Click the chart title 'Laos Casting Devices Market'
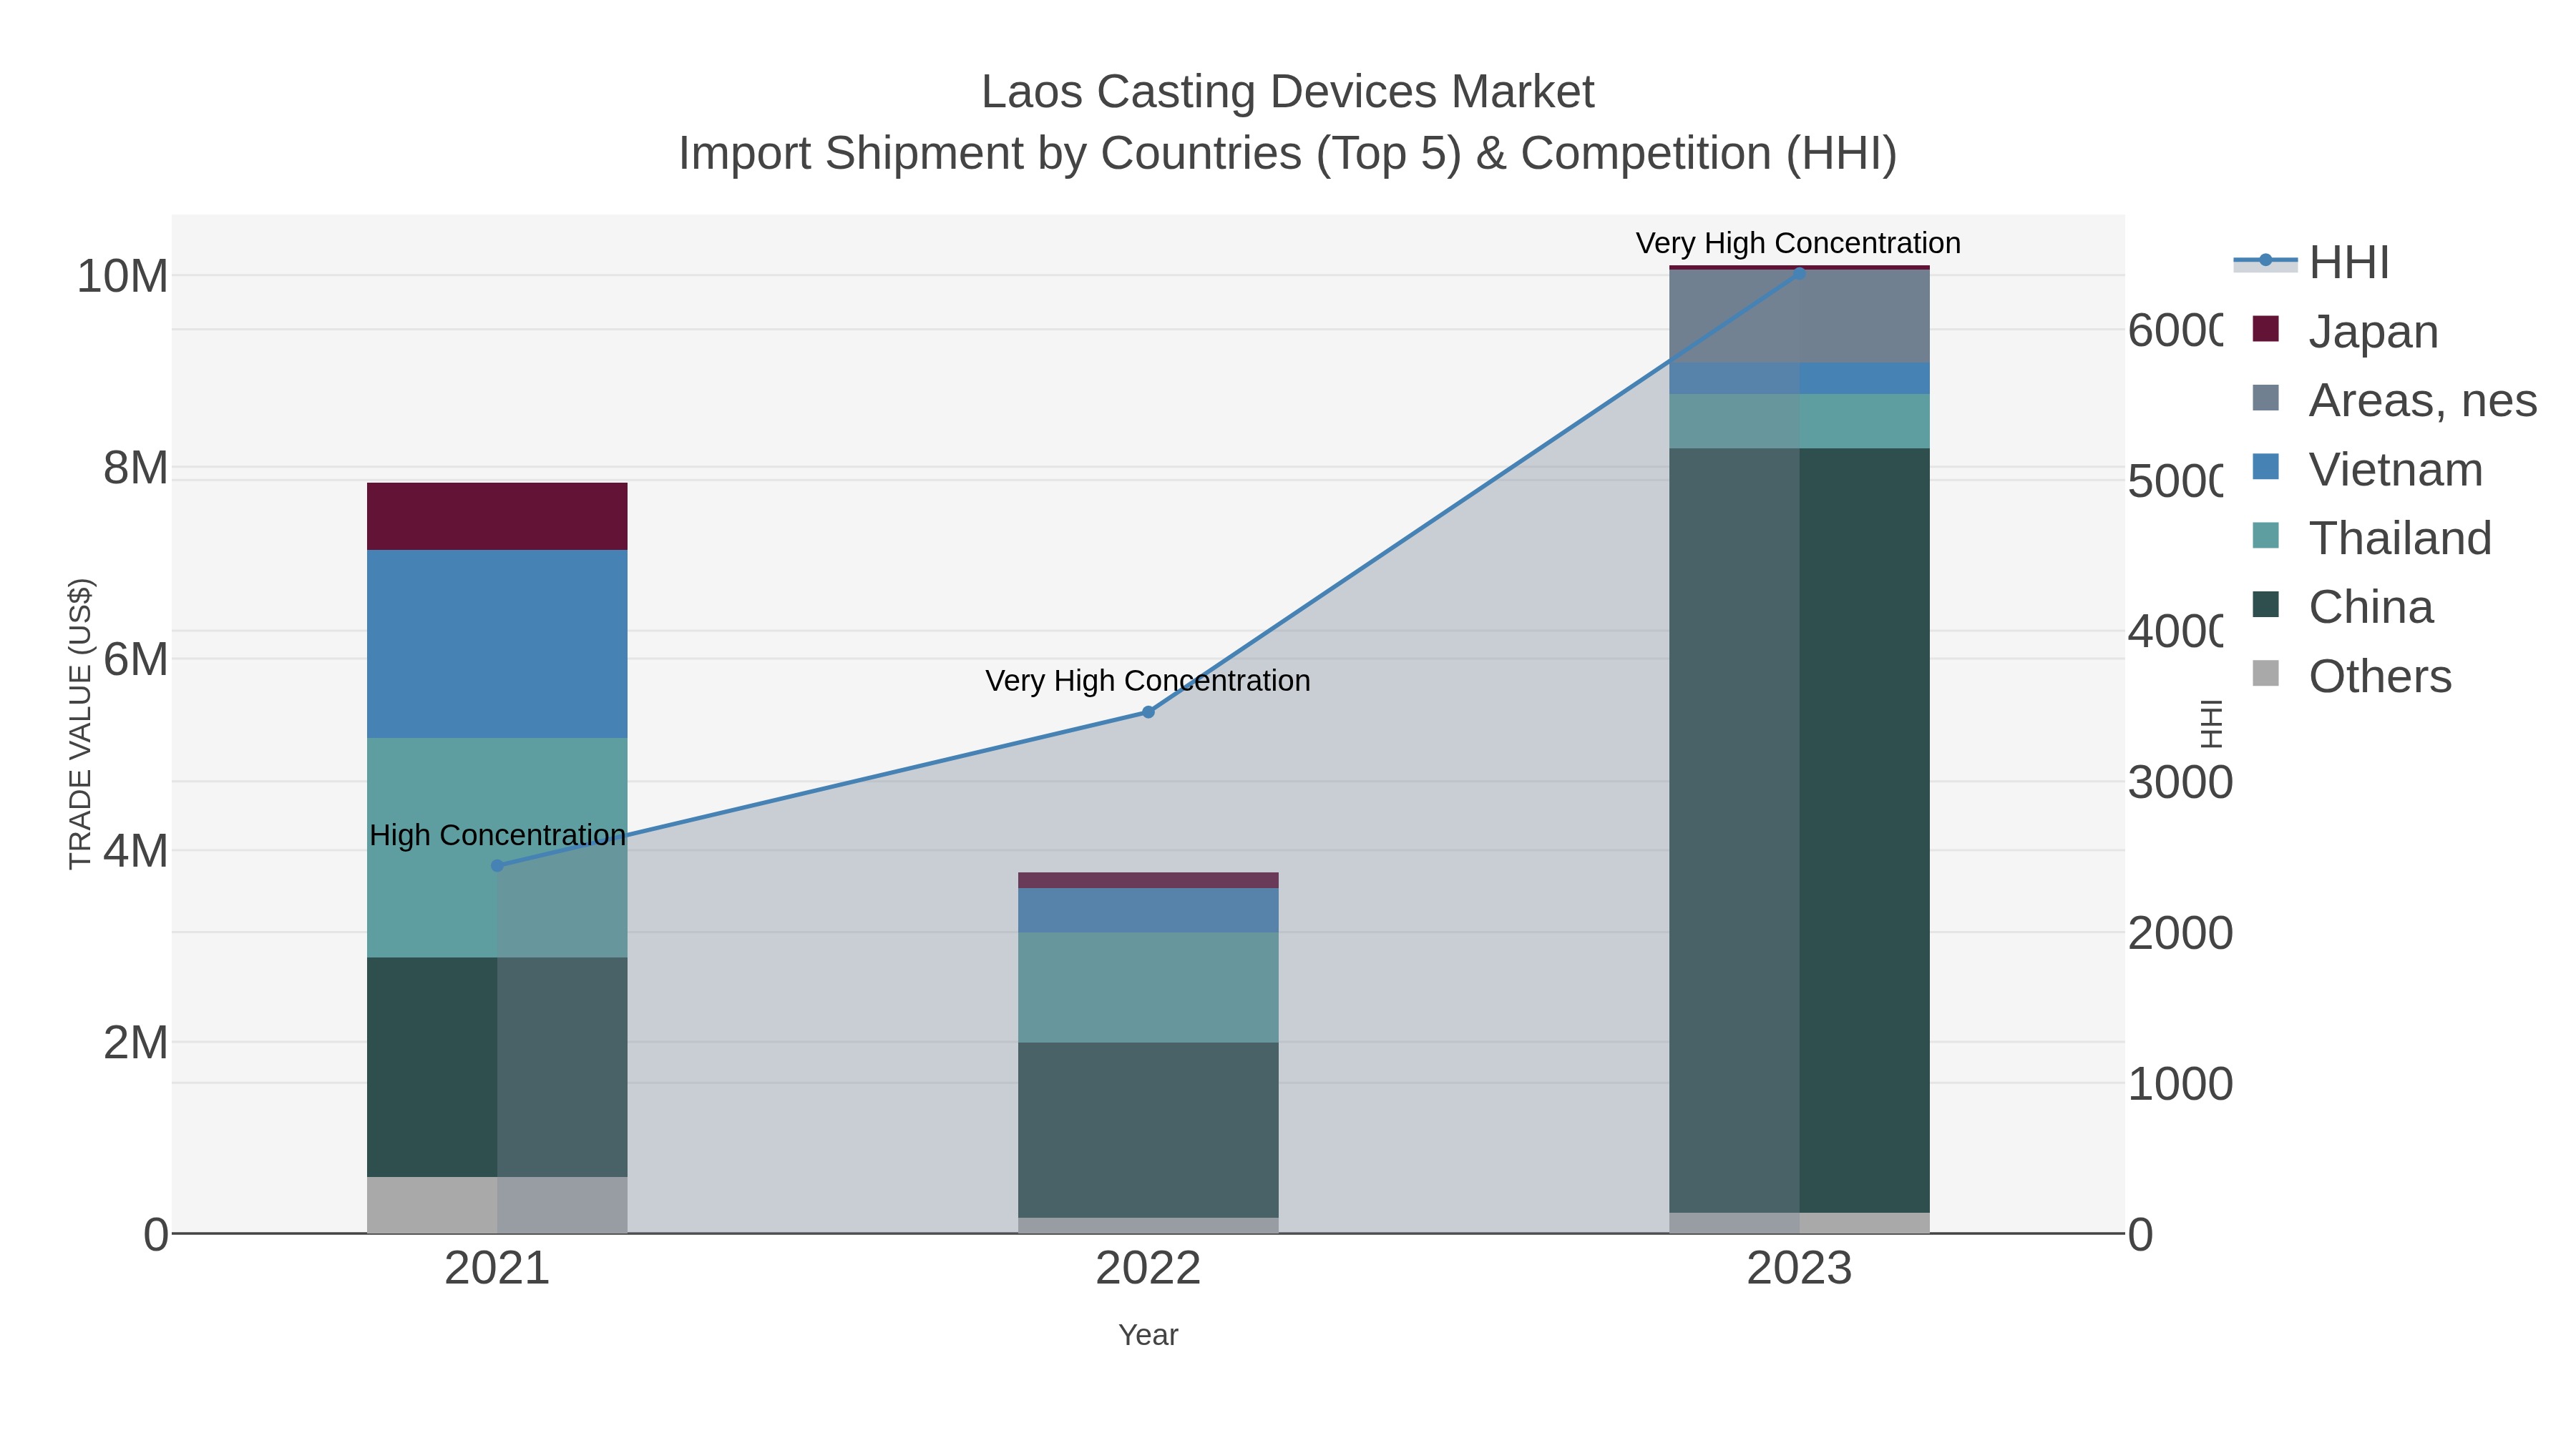Viewport: 2576px width, 1448px height. tap(1287, 92)
